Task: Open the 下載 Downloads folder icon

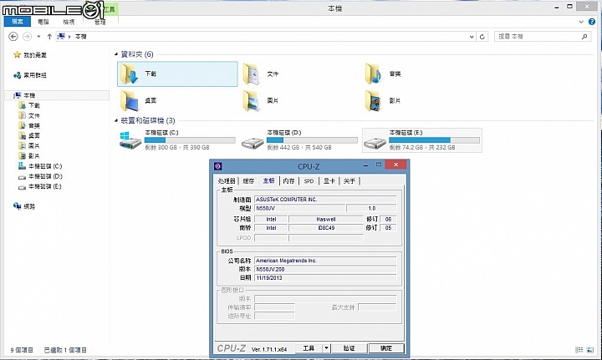Action: [129, 74]
